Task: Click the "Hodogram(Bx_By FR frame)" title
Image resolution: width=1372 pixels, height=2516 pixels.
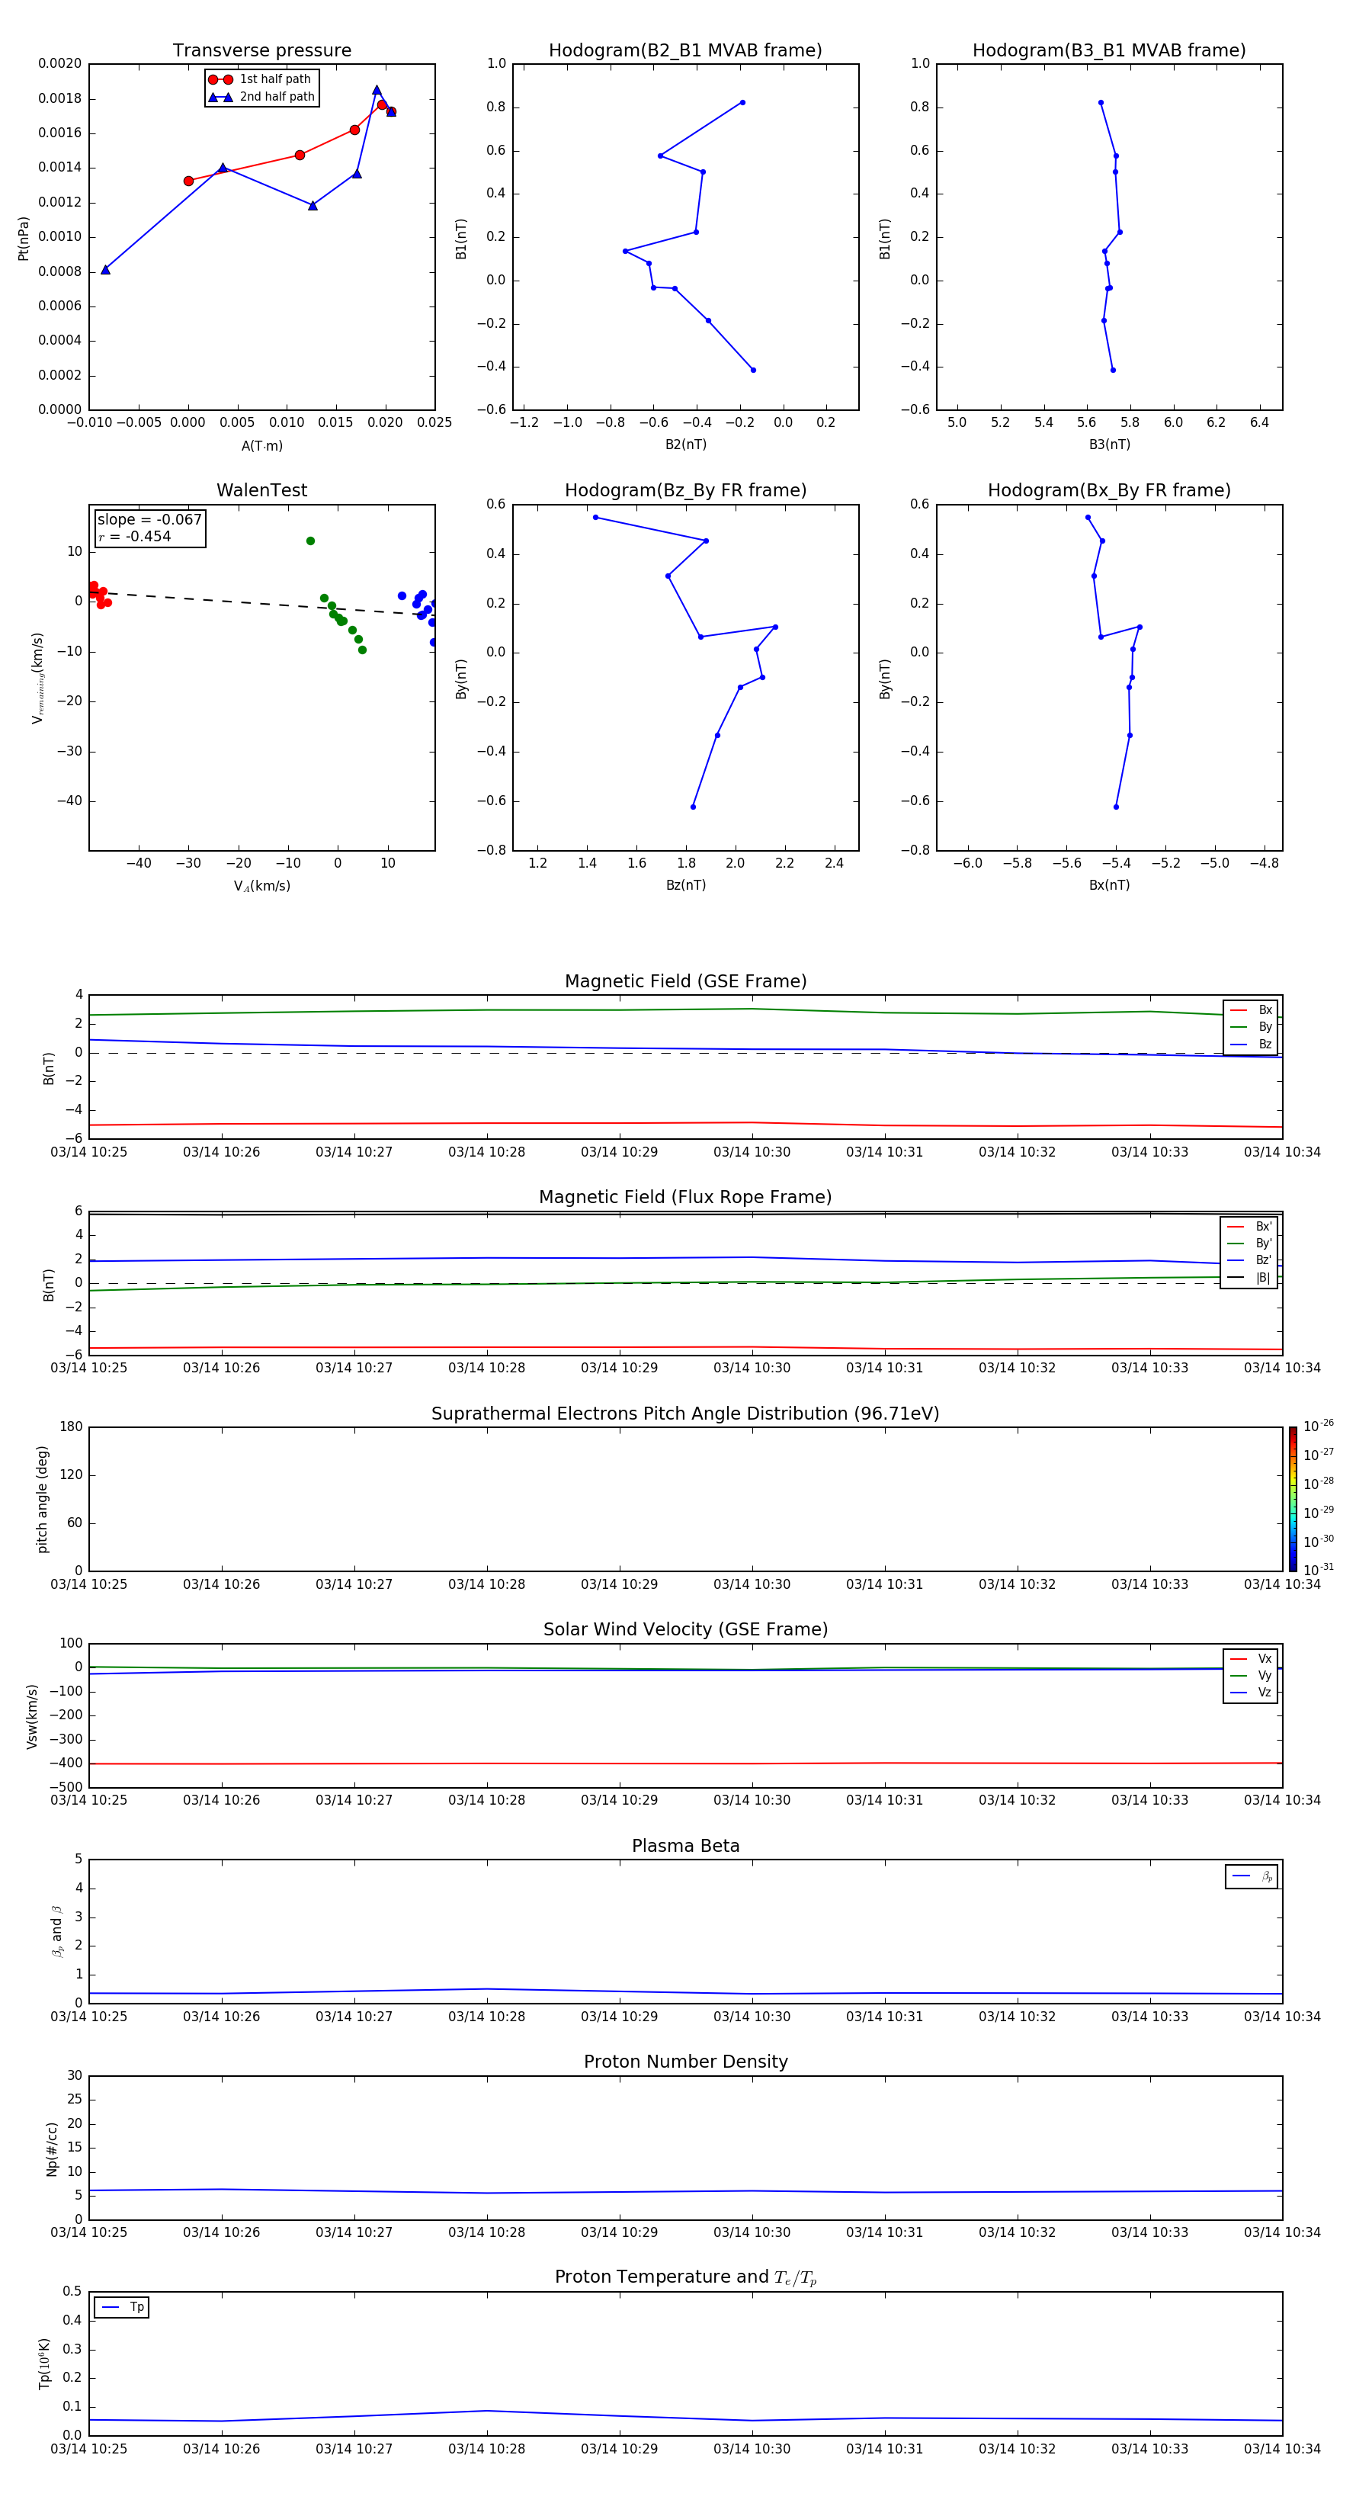Action: point(1109,490)
